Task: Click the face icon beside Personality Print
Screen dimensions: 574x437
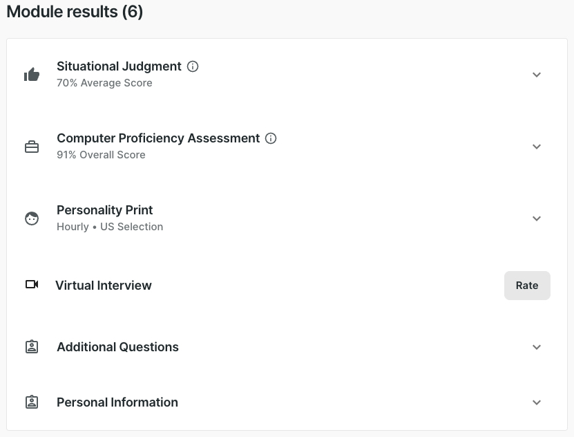Action: (32, 218)
